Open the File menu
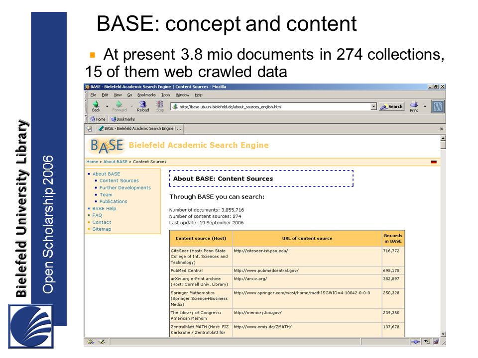 coord(93,95)
